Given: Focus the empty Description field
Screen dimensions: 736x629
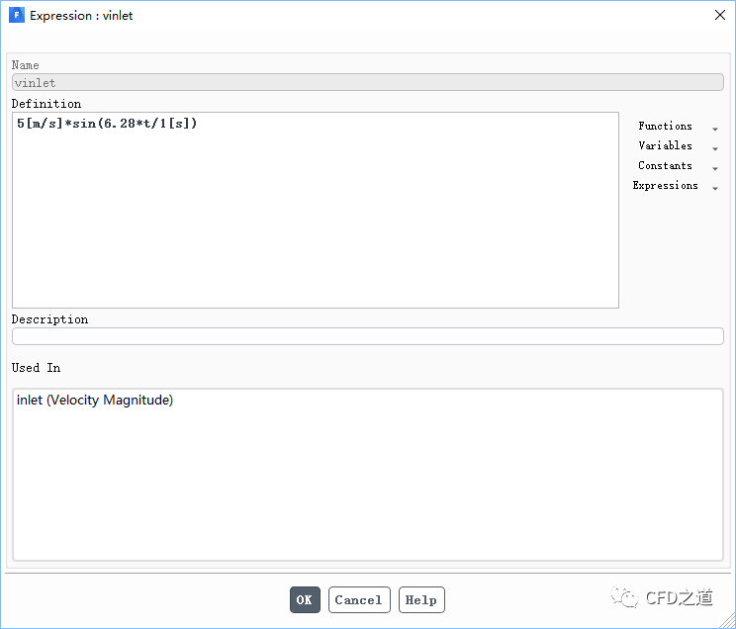Looking at the screenshot, I should [367, 336].
